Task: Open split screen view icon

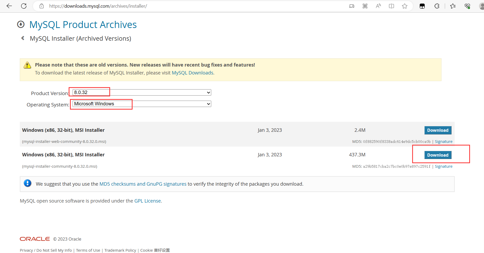Action: (391, 6)
